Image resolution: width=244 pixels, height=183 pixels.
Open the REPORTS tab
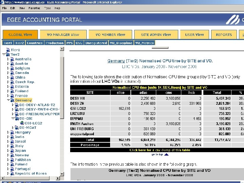click(224, 35)
